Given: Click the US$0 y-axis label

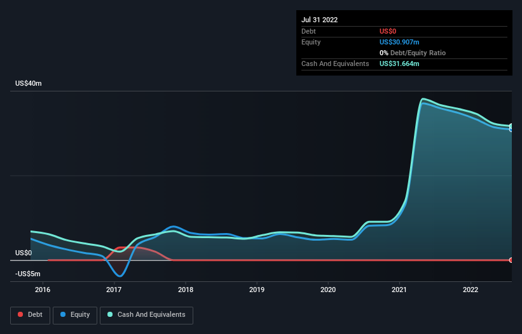Looking at the screenshot, I should click(x=24, y=253).
